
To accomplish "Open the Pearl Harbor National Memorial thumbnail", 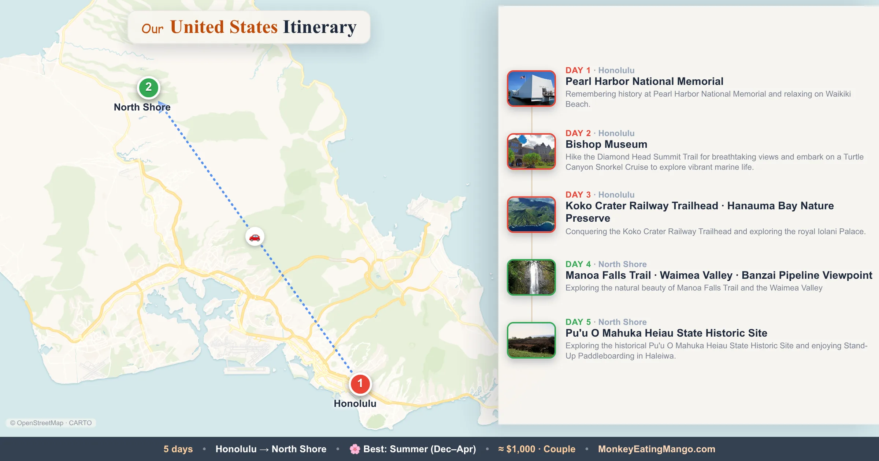I will point(531,89).
